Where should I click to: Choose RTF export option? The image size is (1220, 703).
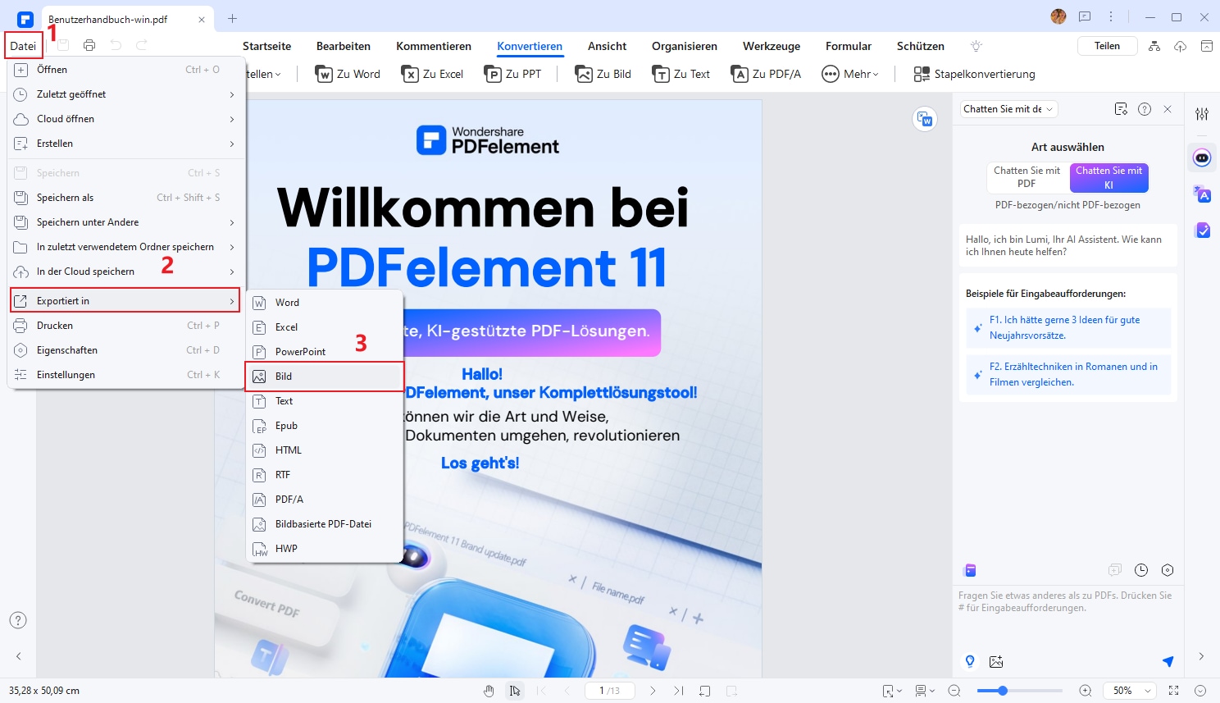coord(325,475)
